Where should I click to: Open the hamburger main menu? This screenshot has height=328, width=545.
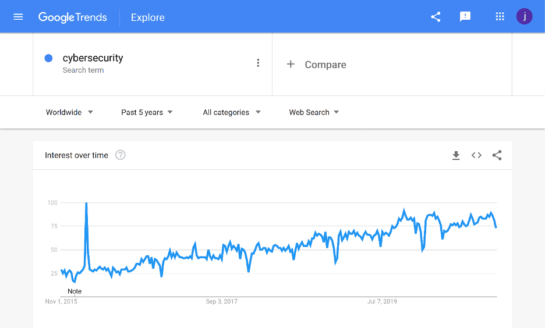[x=18, y=17]
